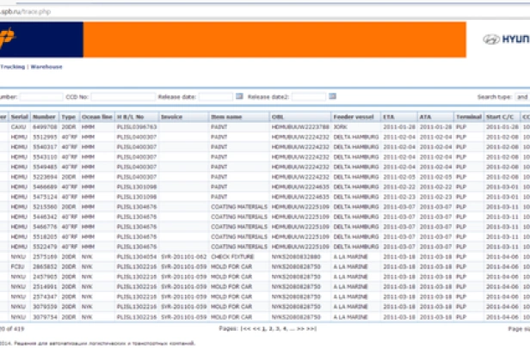This screenshot has height=348, width=530.
Task: Click the CCD No input field
Action: (123, 97)
